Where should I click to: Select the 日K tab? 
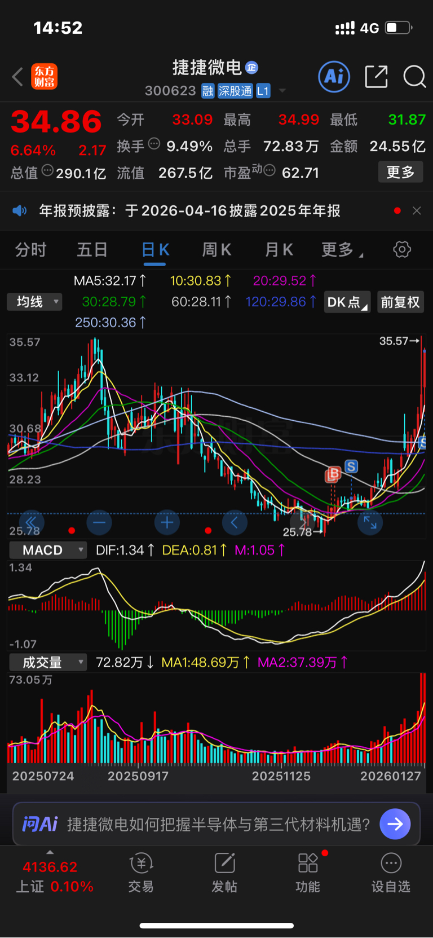pyautogui.click(x=155, y=250)
